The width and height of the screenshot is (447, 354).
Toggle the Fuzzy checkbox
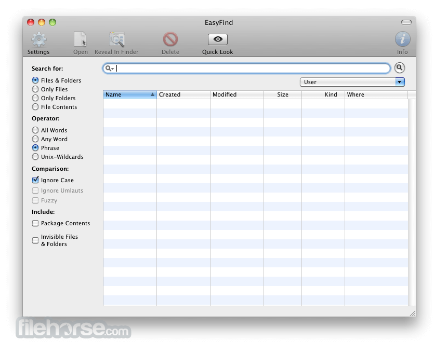(35, 200)
